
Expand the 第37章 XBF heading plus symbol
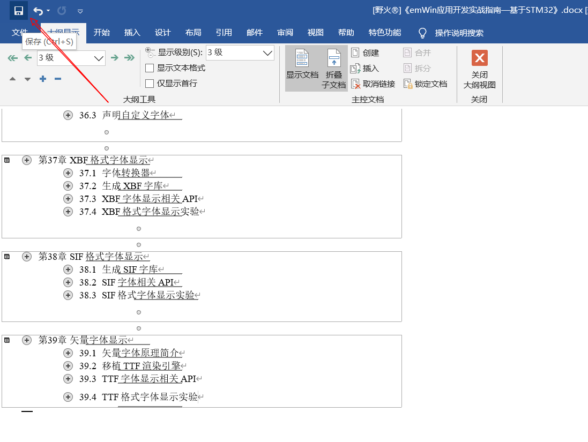27,160
